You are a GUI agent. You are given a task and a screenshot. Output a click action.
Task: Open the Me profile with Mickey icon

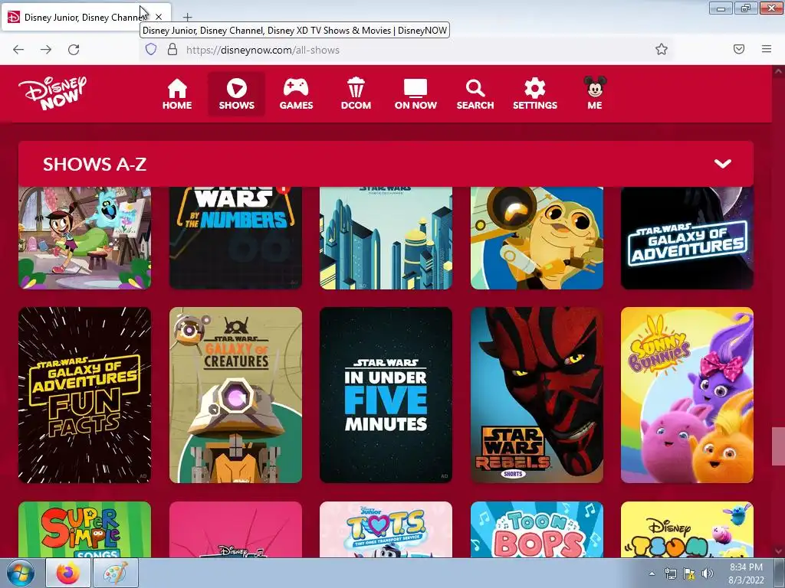(595, 94)
